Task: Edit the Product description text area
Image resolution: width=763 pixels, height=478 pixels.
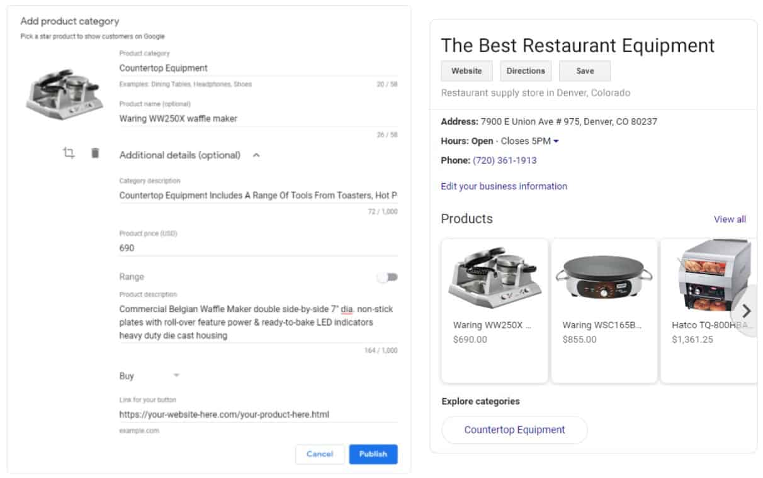Action: tap(258, 323)
